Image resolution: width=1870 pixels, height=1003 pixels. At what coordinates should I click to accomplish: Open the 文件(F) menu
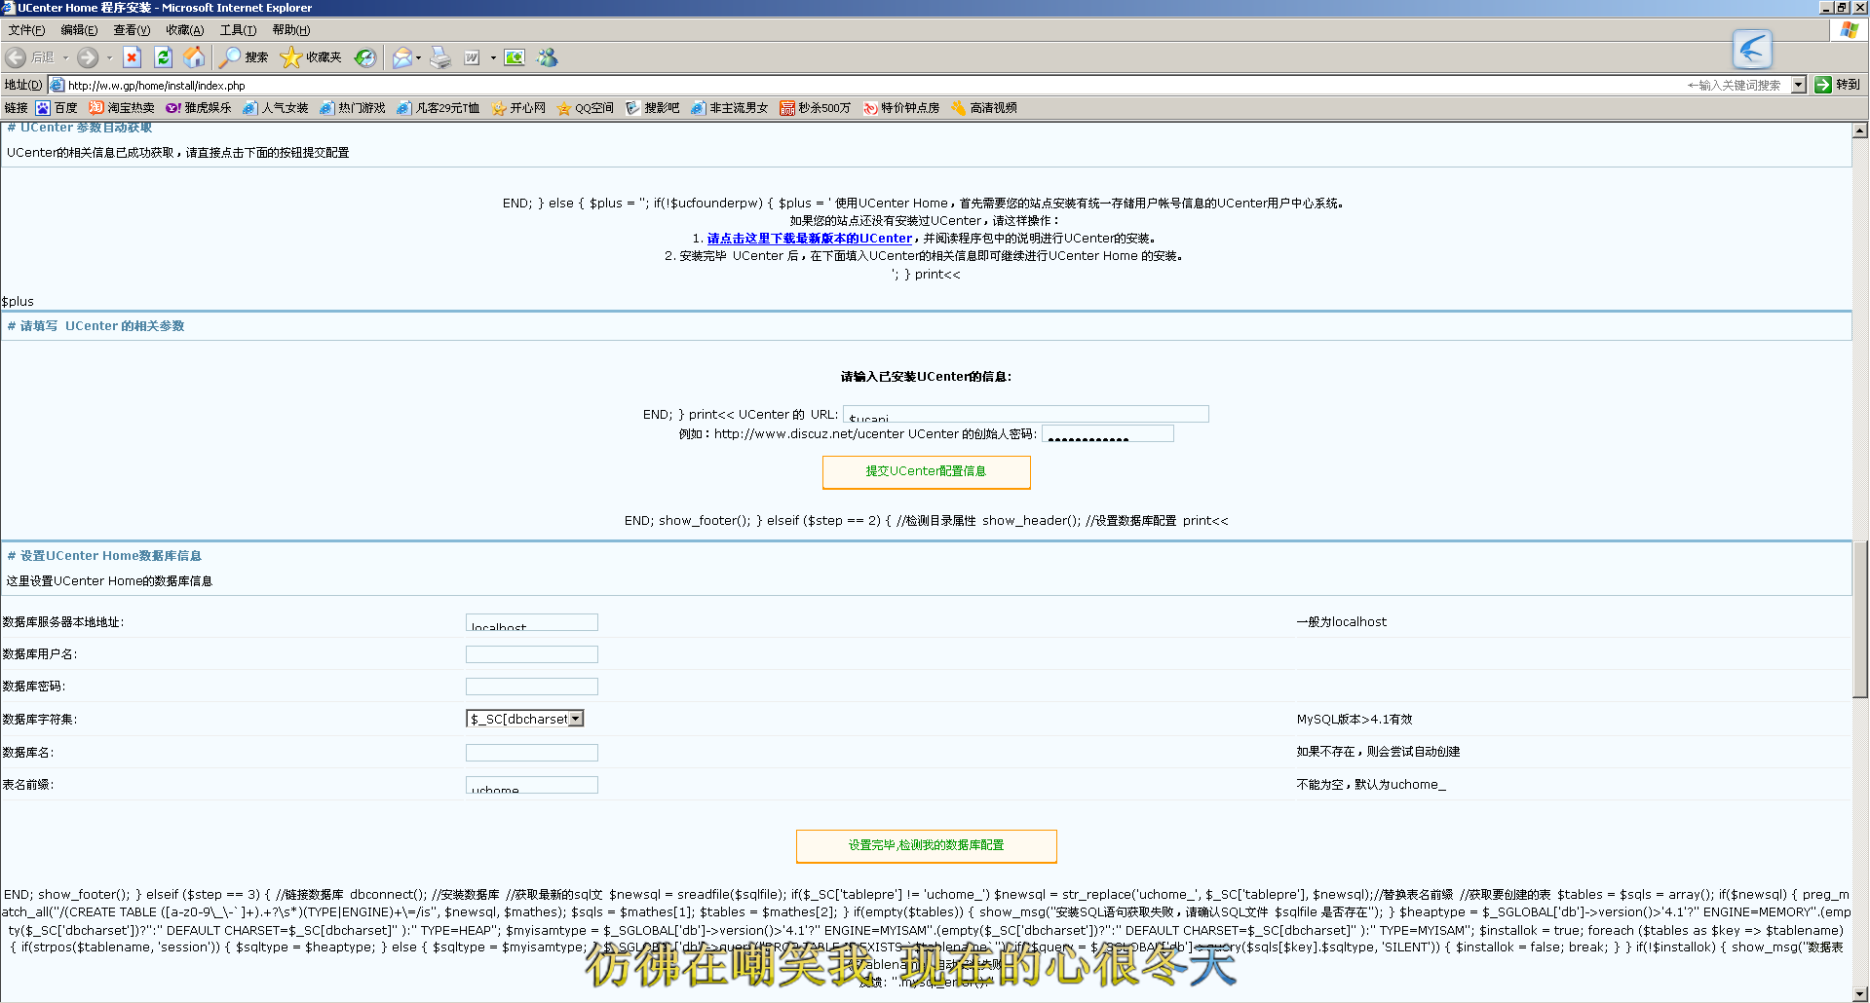tap(26, 30)
